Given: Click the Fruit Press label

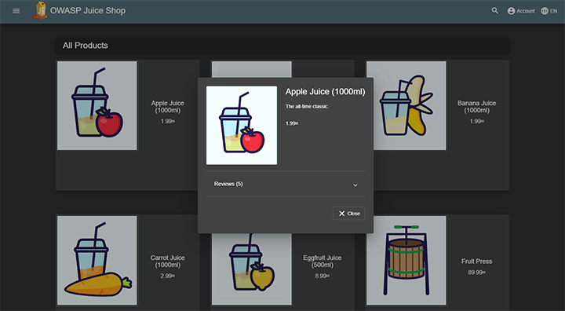Looking at the screenshot, I should [x=477, y=262].
